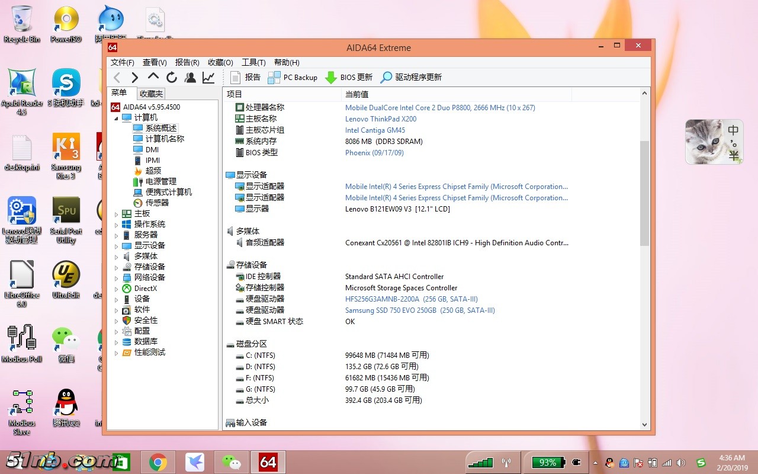The height and width of the screenshot is (474, 758).
Task: Click the Forward navigation arrow
Action: point(135,78)
